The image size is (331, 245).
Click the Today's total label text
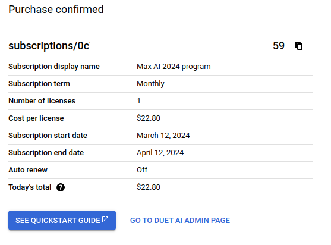30,187
